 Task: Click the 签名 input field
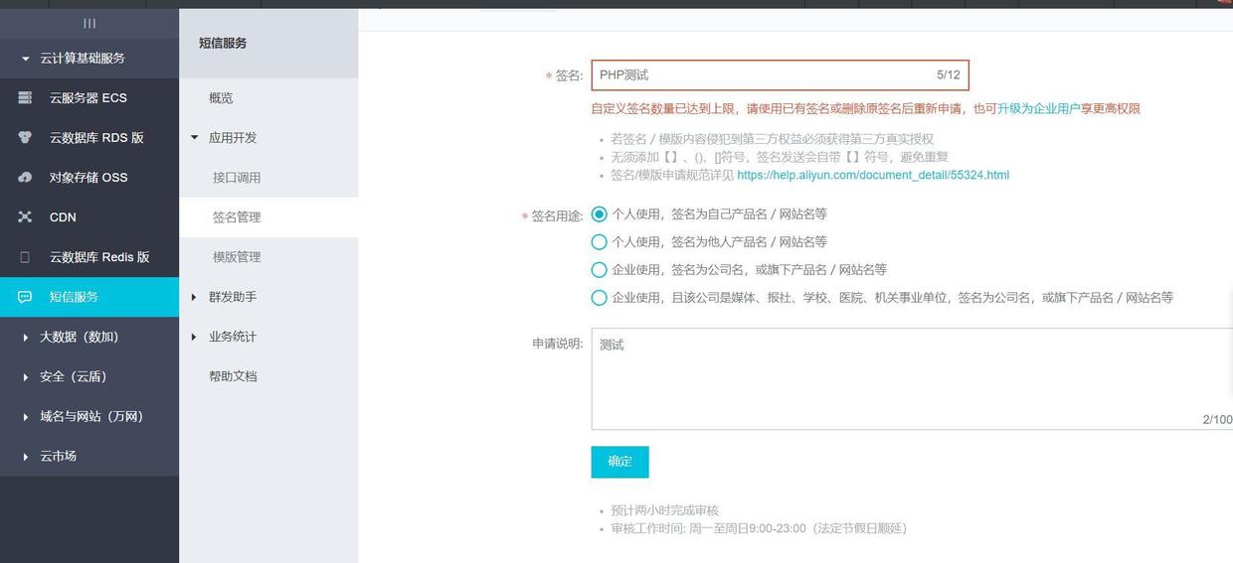pos(780,74)
